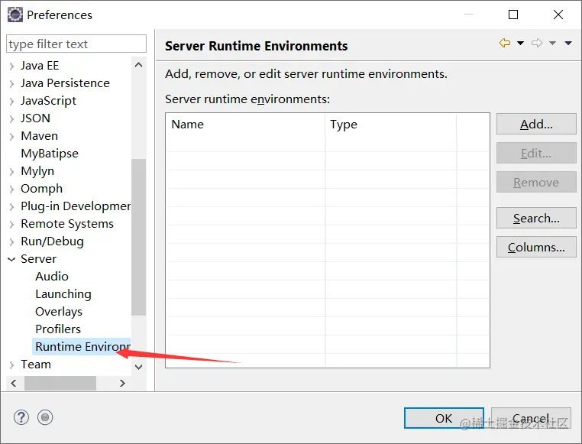Collapse the Server tree node
The width and height of the screenshot is (582, 444).
pos(12,259)
